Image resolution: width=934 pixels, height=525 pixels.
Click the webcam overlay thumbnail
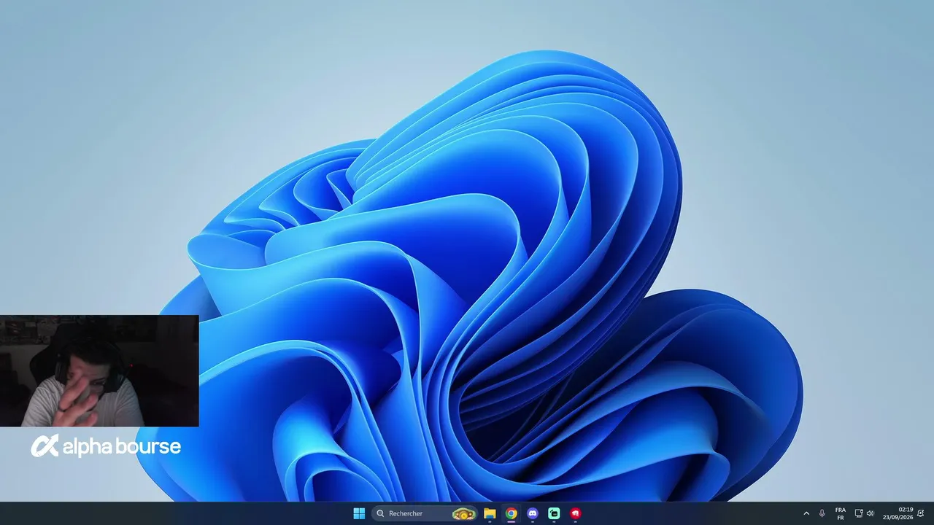(x=99, y=370)
